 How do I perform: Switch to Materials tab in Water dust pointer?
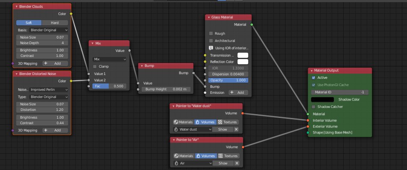pyautogui.click(x=183, y=122)
